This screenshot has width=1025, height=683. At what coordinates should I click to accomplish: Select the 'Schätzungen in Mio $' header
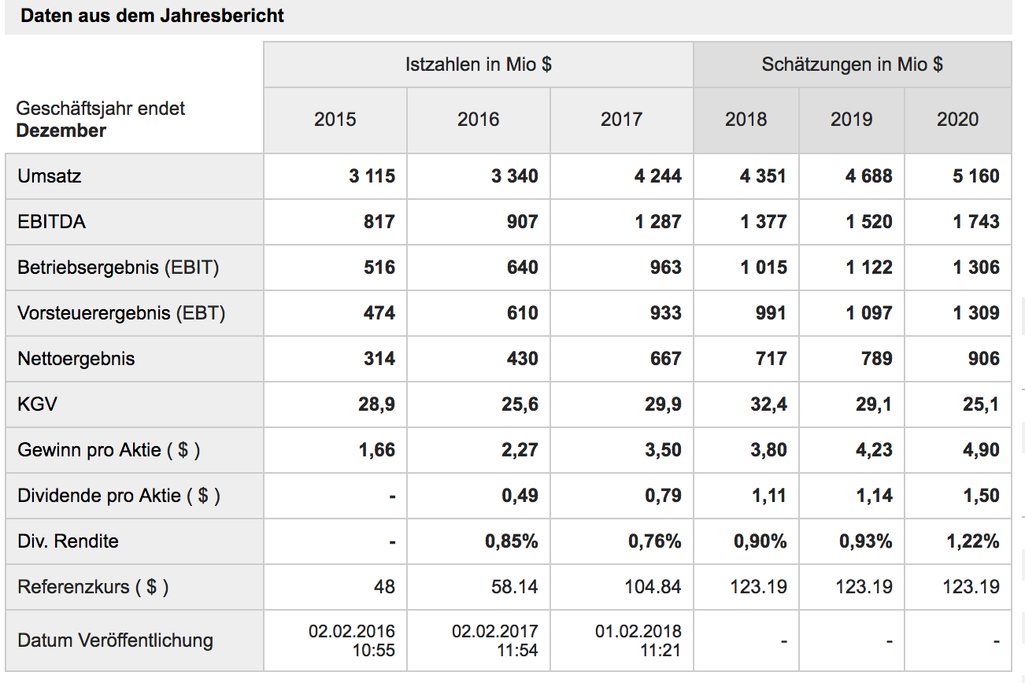852,65
